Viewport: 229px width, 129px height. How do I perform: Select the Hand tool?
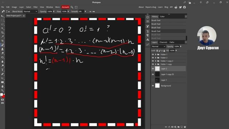[x=3, y=86]
